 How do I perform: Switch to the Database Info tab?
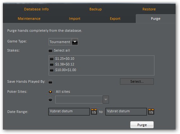(36, 9)
